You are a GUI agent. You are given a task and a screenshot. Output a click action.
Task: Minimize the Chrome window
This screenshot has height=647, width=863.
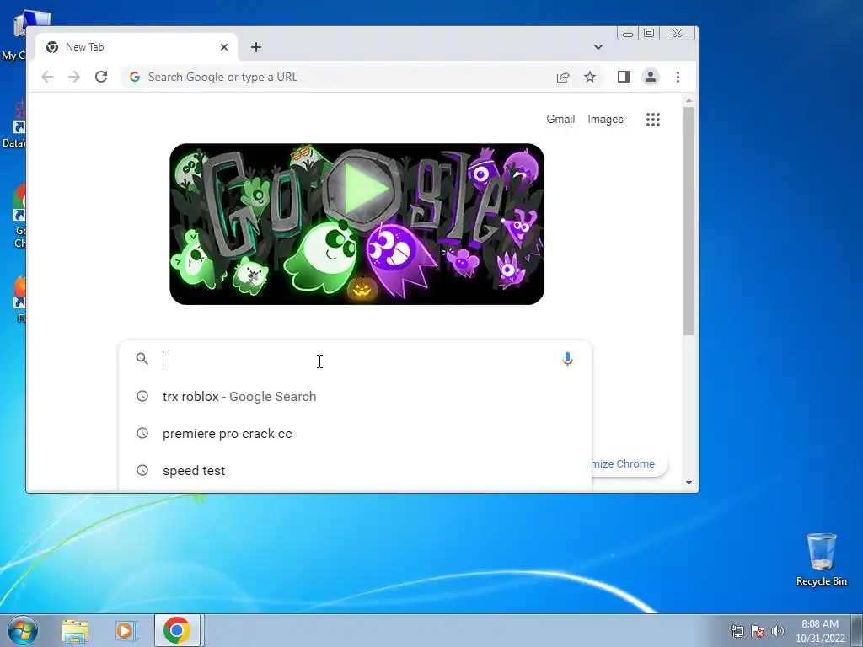point(627,34)
